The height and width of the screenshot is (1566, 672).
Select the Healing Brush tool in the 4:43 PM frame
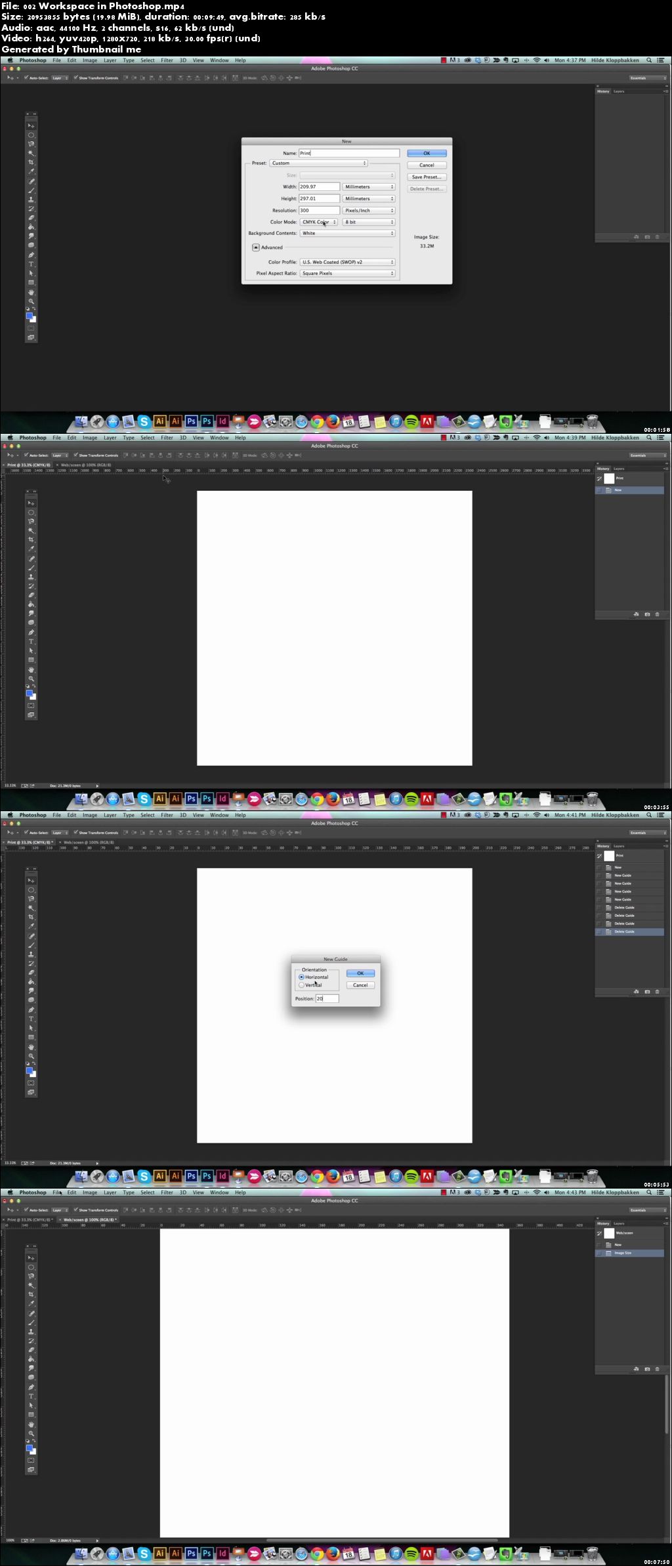tap(31, 1313)
